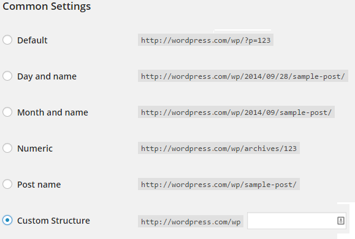The height and width of the screenshot is (239, 355).
Task: Select the Default permalink radio button
Action: [7, 40]
